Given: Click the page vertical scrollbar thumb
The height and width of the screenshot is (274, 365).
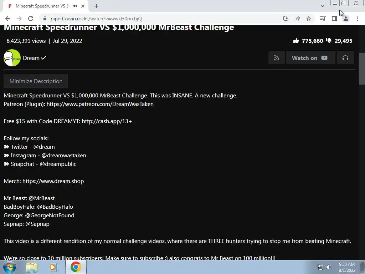Looking at the screenshot, I should [362, 69].
